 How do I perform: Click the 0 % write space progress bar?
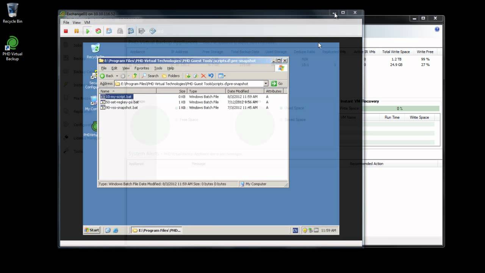click(x=399, y=108)
